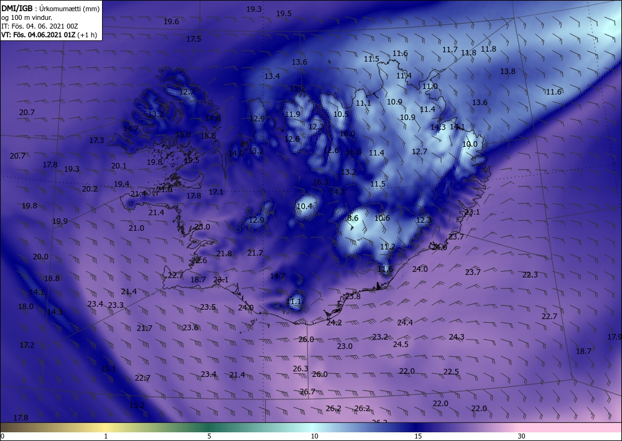
Task: Click the colour scale label 1
Action: [106, 436]
